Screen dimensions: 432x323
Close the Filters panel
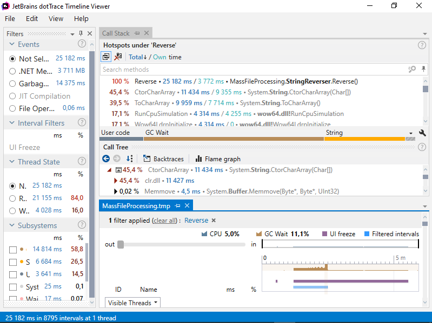(x=90, y=33)
